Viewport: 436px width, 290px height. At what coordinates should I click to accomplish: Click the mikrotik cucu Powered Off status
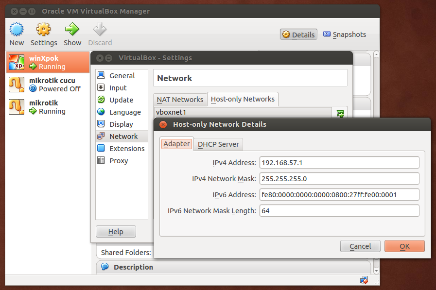coord(59,89)
